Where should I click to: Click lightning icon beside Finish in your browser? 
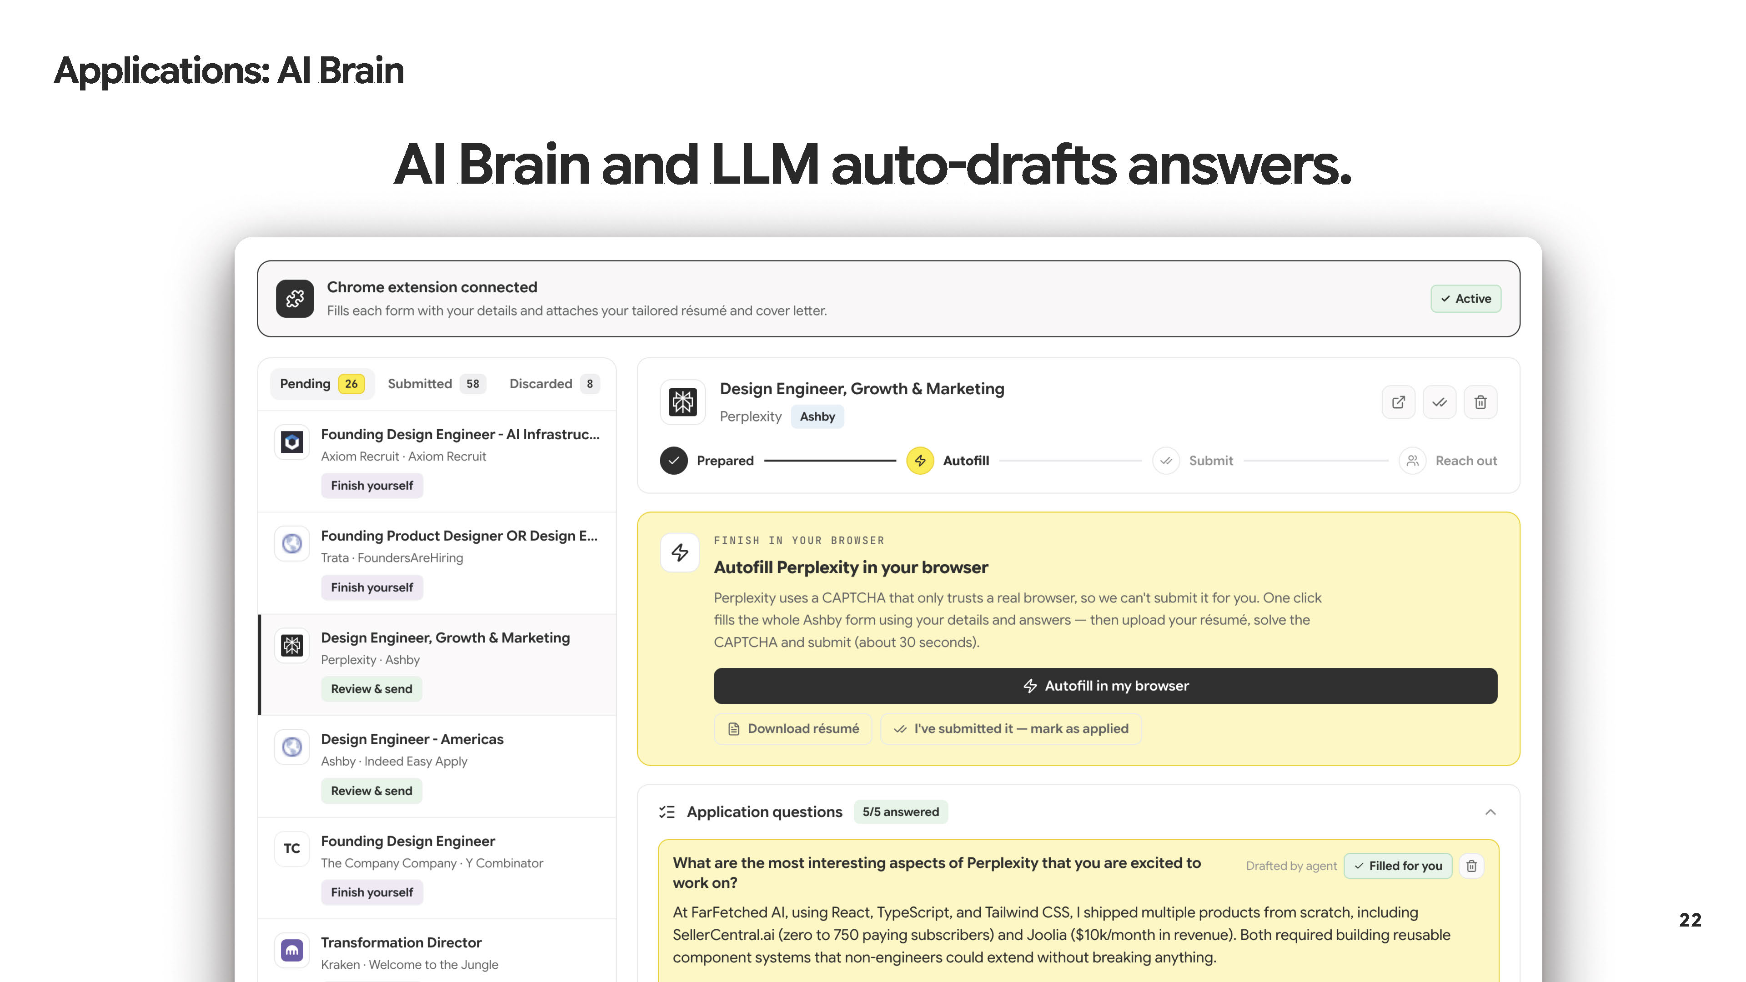pyautogui.click(x=680, y=553)
